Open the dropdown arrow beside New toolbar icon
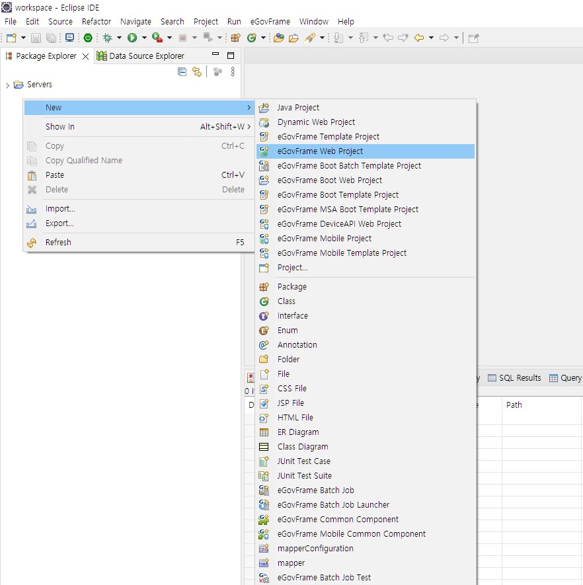 tap(23, 38)
